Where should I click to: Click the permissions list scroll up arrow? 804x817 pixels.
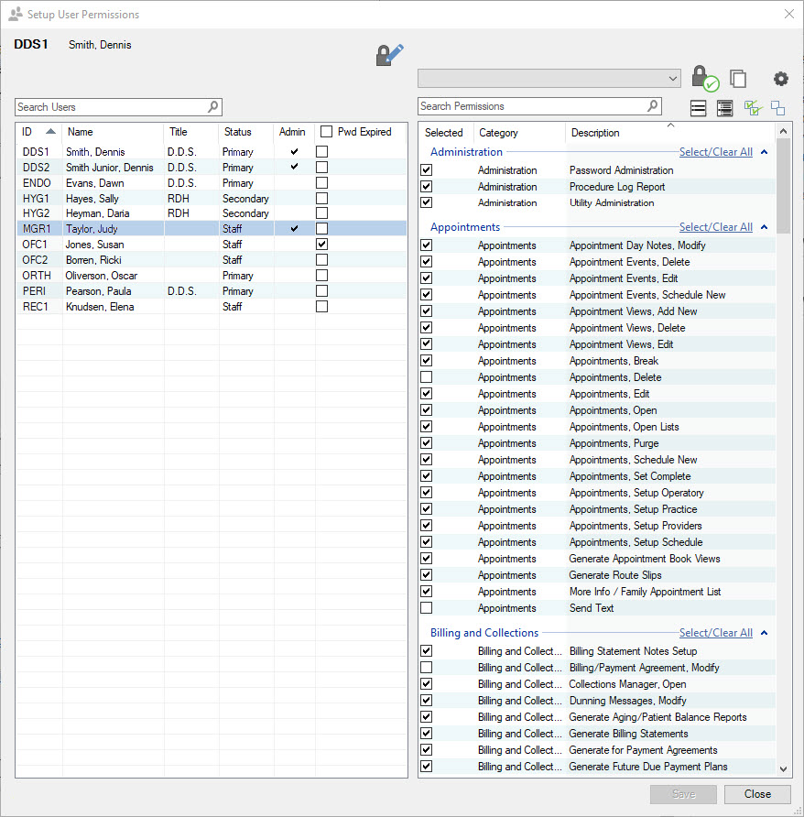pos(783,131)
